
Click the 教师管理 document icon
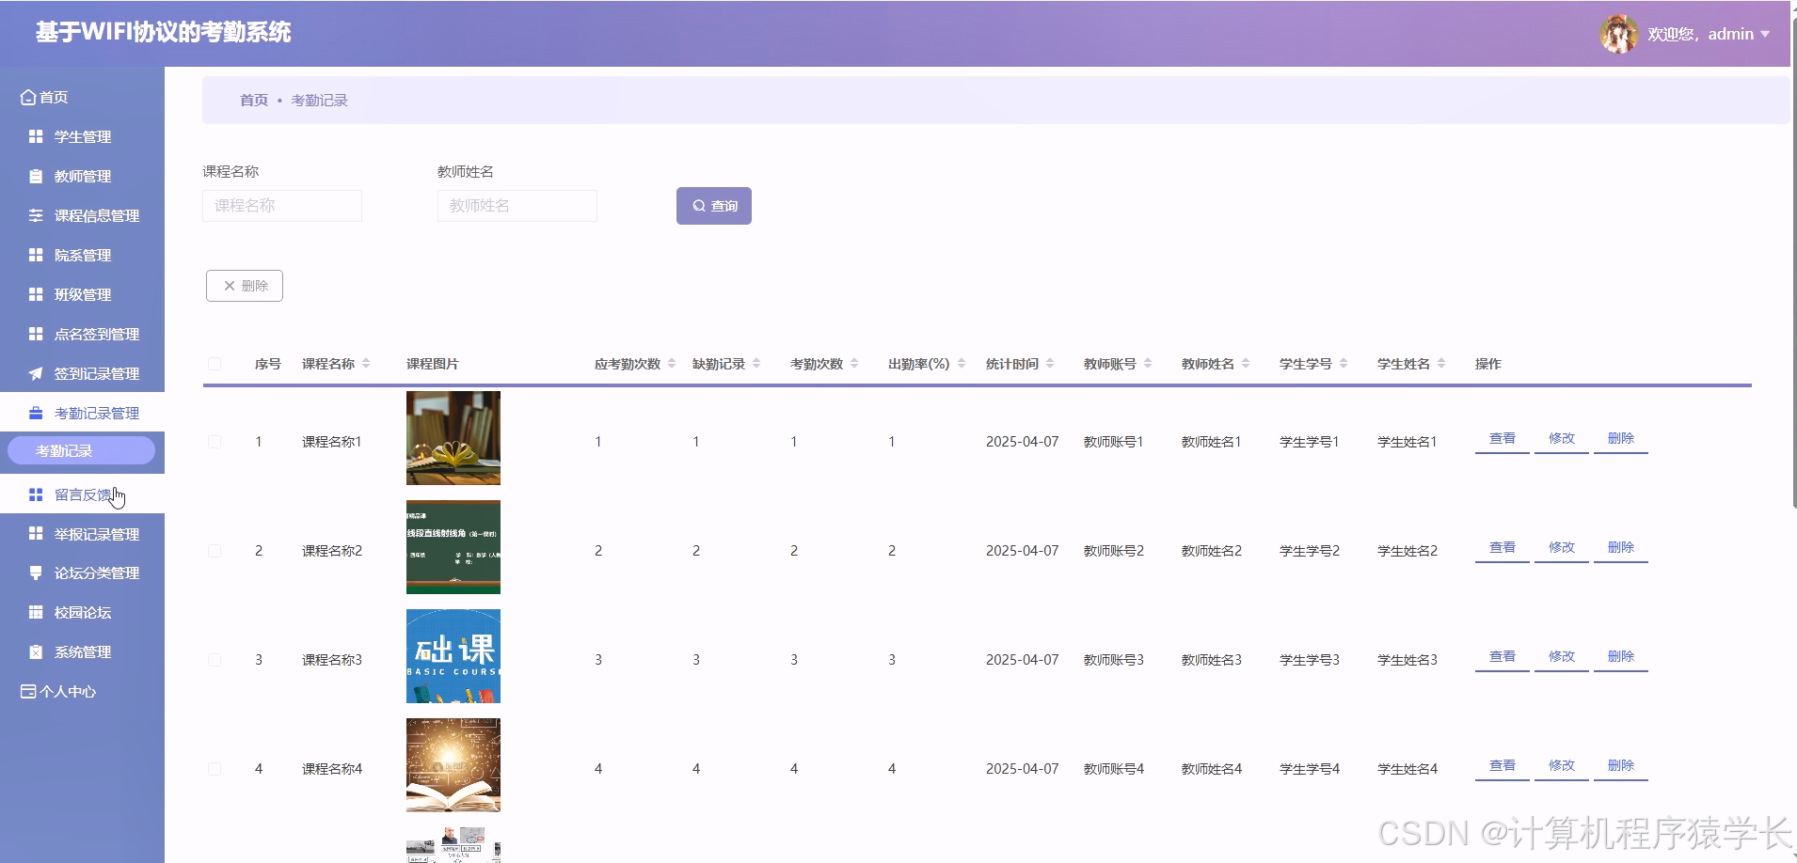tap(36, 176)
